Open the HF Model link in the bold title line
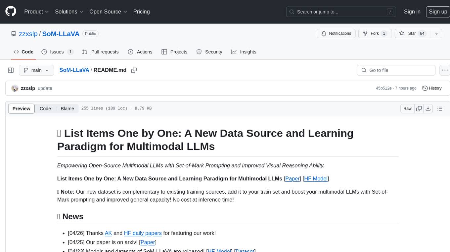 click(x=316, y=179)
